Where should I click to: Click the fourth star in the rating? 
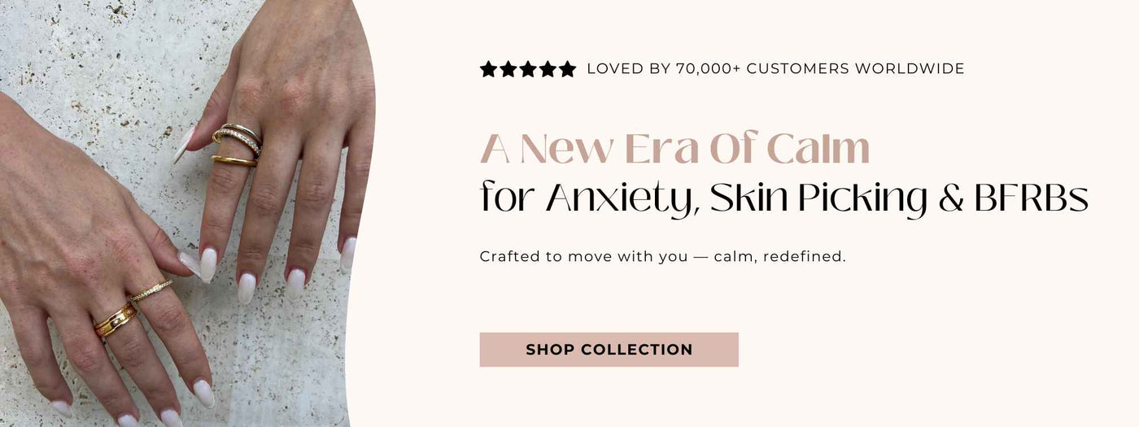pyautogui.click(x=548, y=69)
